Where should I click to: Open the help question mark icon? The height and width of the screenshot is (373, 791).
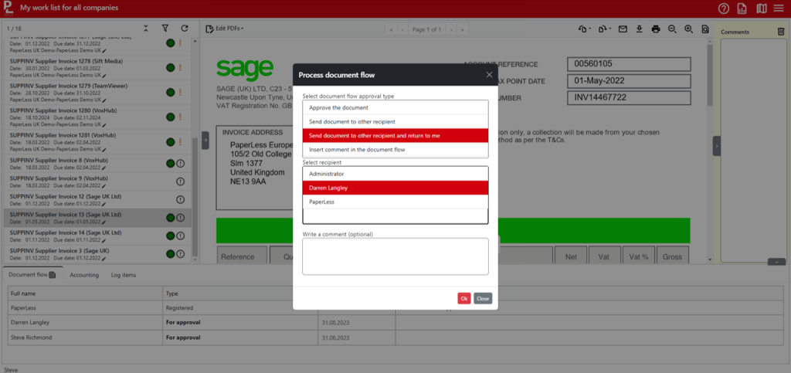pyautogui.click(x=724, y=8)
